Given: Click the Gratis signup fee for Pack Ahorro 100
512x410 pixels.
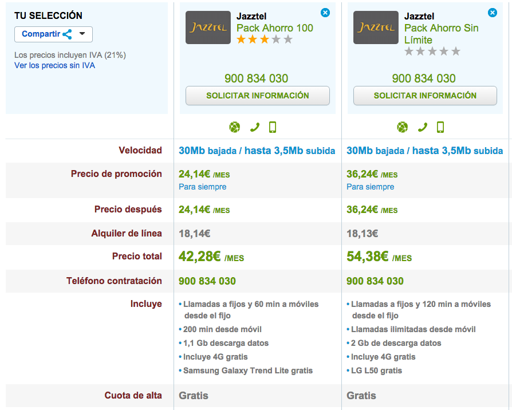Looking at the screenshot, I should [194, 396].
